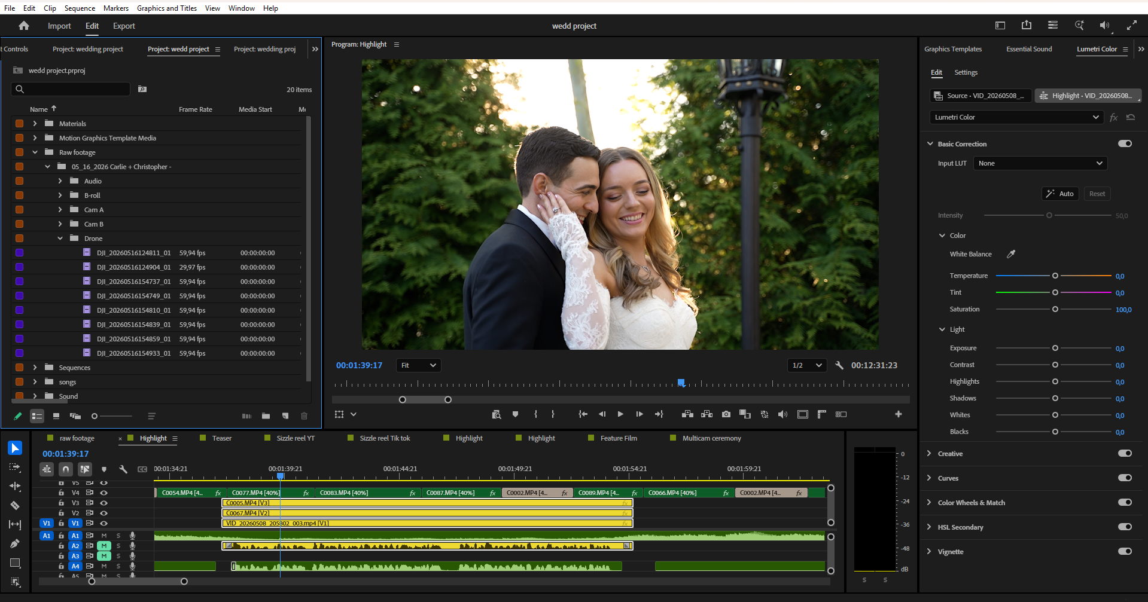
Task: Select the Ripple Edit tool
Action: [15, 486]
